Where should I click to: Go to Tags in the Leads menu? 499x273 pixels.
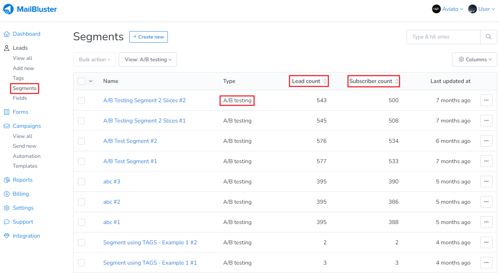18,78
